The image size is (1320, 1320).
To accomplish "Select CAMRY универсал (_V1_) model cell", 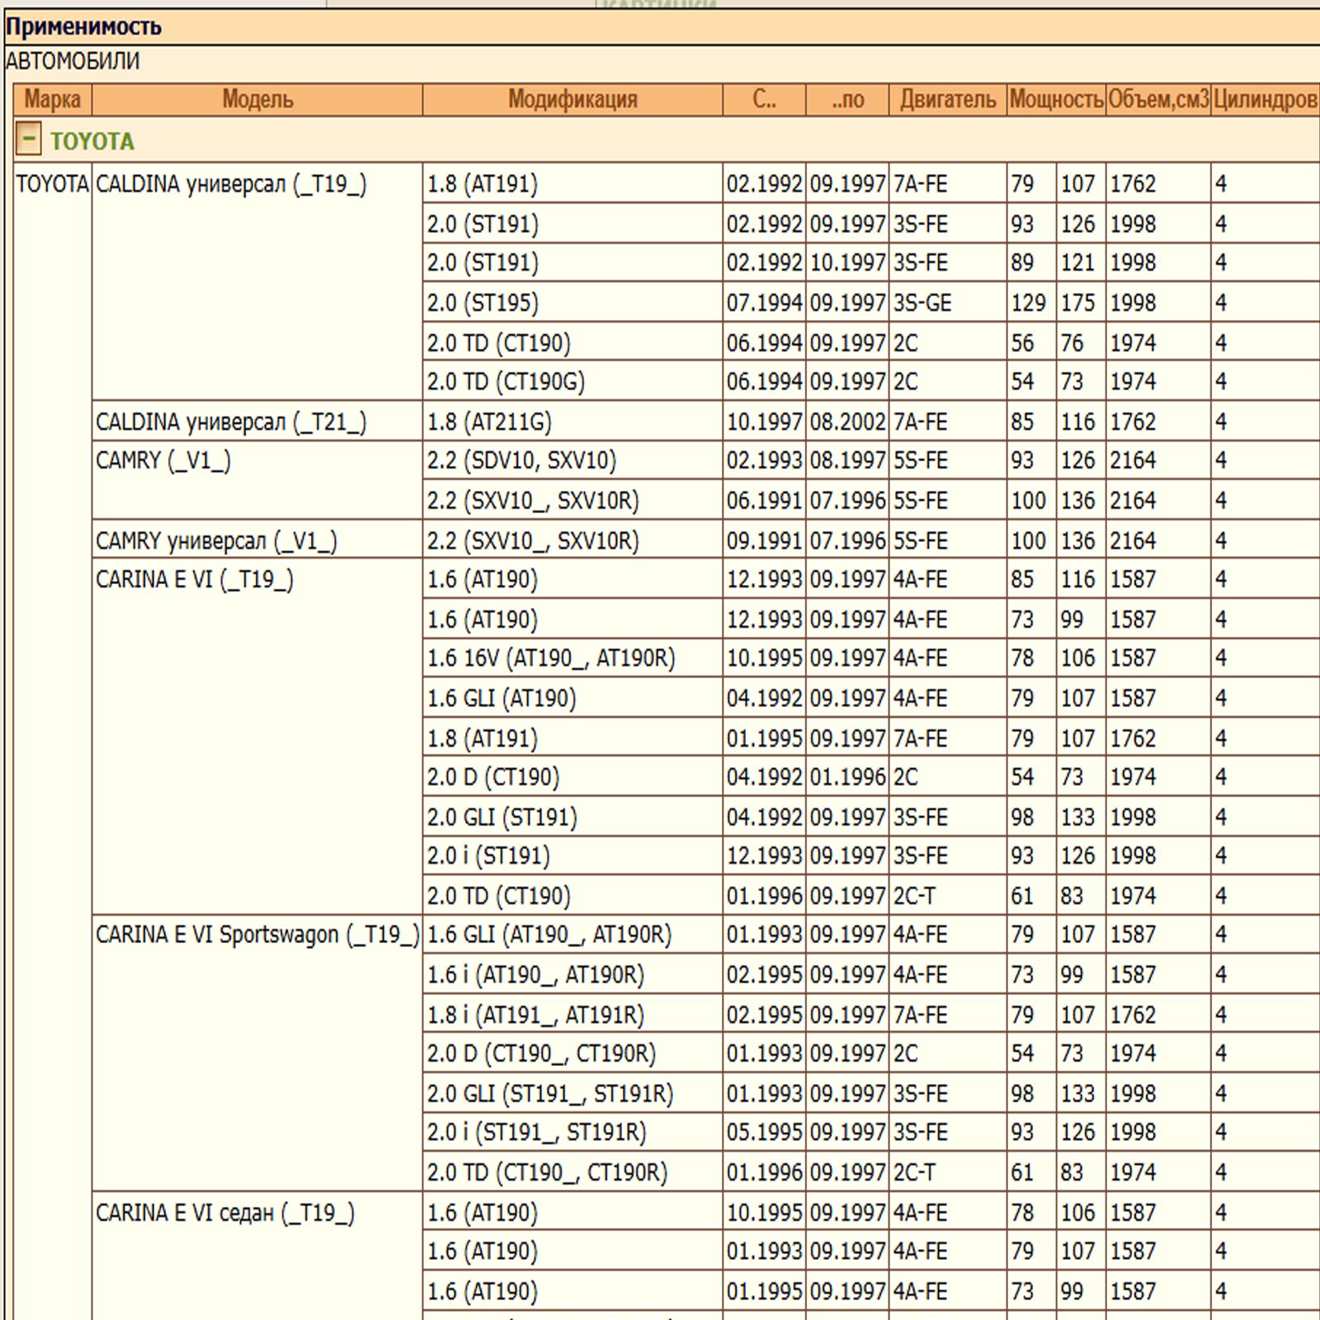I will click(x=216, y=541).
